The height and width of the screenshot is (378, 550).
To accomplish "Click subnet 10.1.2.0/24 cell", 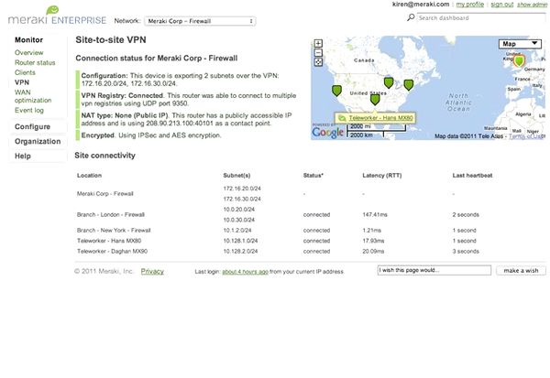I will (x=237, y=230).
